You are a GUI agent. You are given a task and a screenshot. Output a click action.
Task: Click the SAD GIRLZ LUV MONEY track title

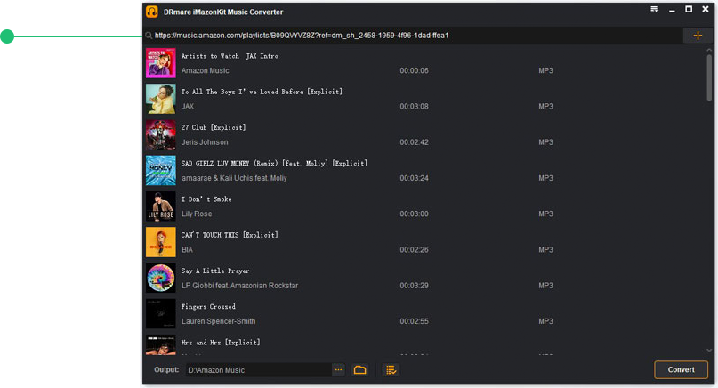(273, 164)
